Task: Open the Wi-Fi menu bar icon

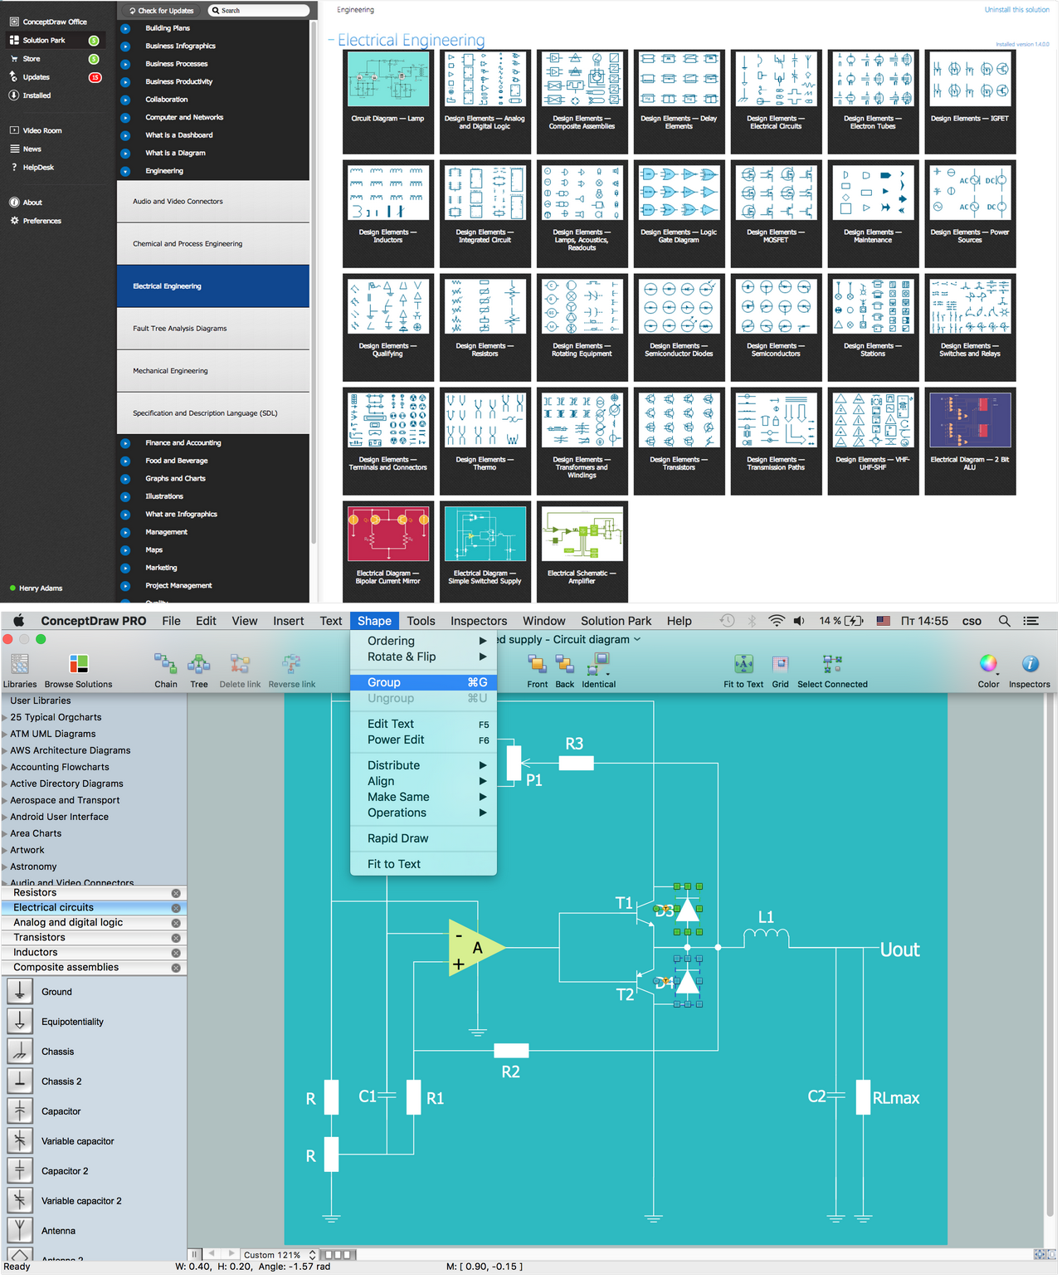Action: click(x=776, y=620)
